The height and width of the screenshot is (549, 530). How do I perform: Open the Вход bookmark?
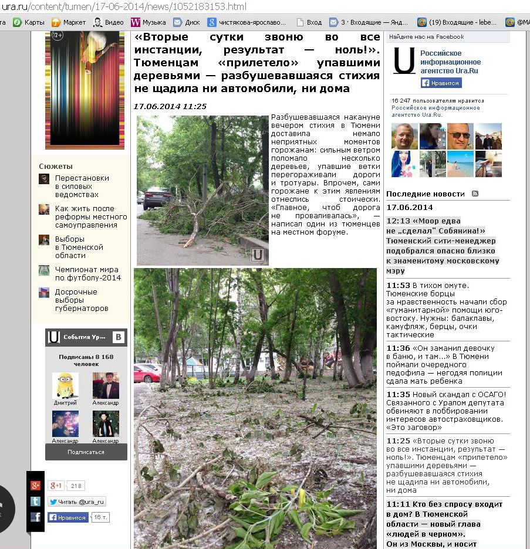(309, 22)
